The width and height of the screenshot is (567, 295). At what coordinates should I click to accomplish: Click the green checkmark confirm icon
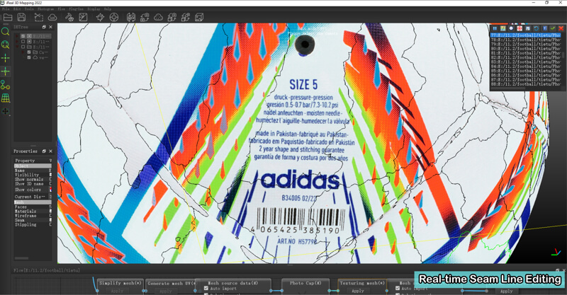click(553, 28)
